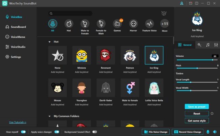The image size is (220, 136).
Task: Choose the Female to Male category
Action: pyautogui.click(x=101, y=24)
